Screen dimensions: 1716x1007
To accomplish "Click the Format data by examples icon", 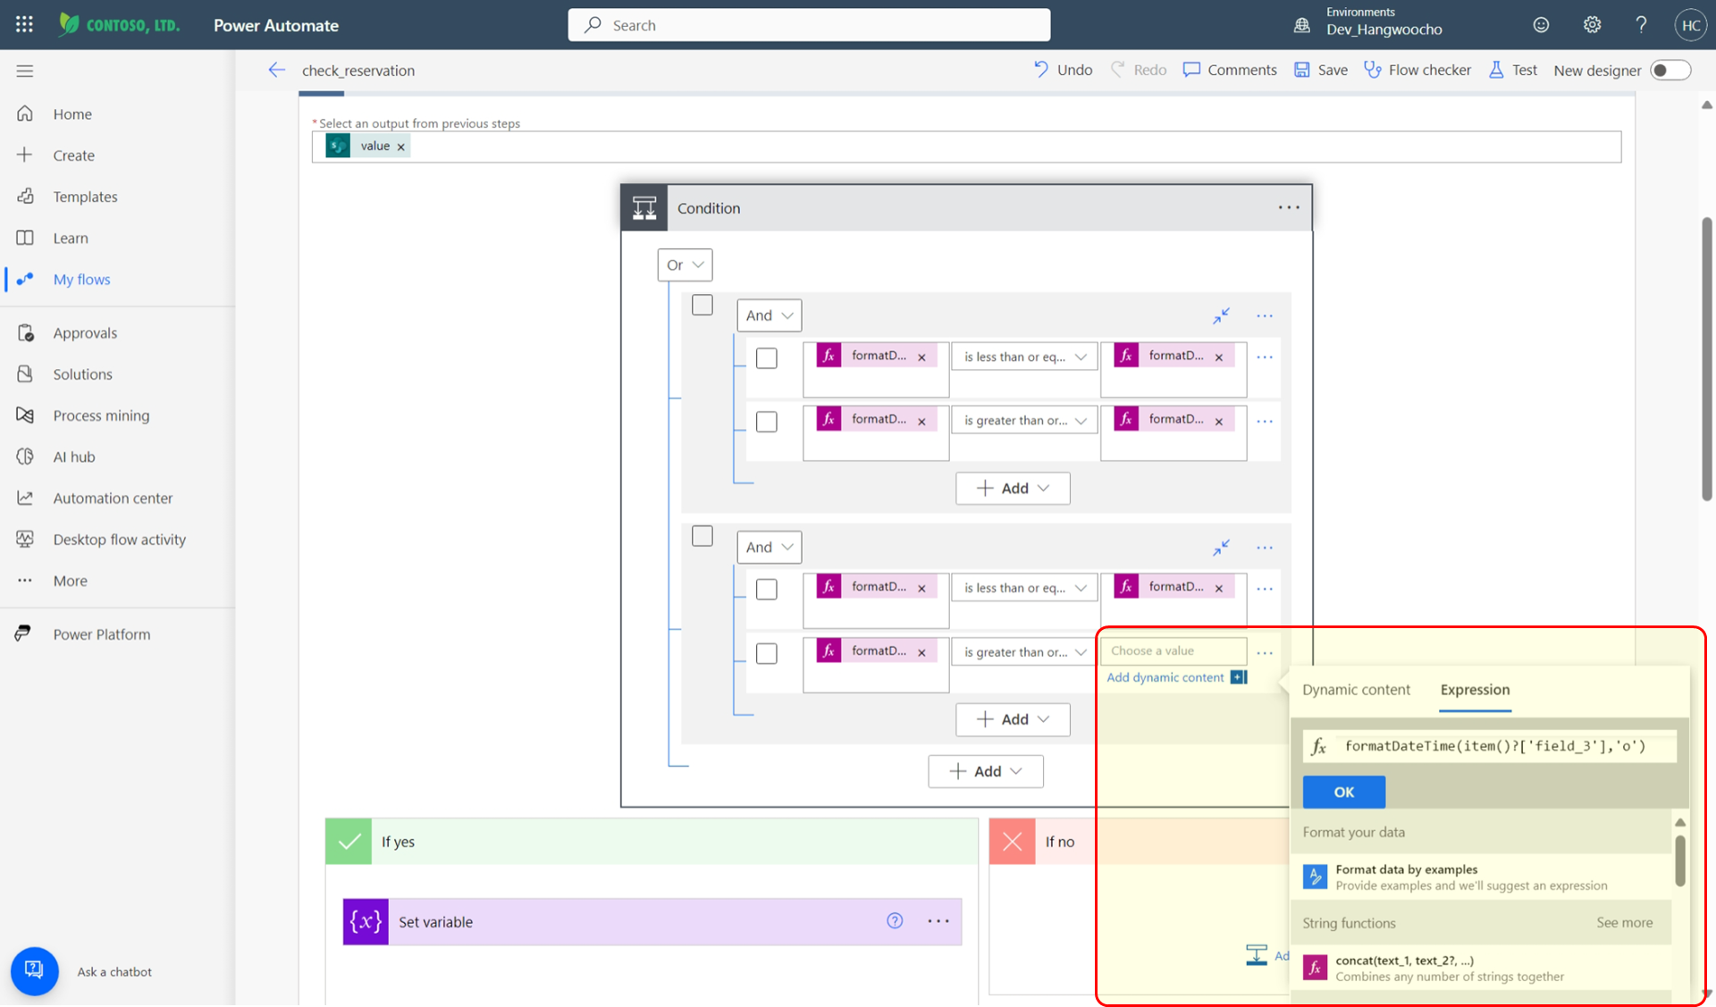I will pos(1315,877).
